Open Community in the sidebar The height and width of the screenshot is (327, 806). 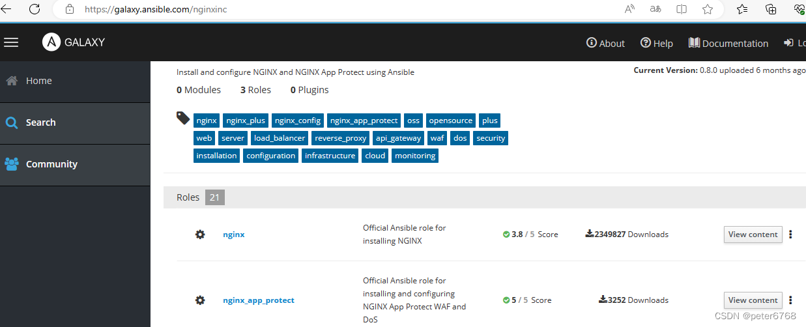[x=75, y=164]
